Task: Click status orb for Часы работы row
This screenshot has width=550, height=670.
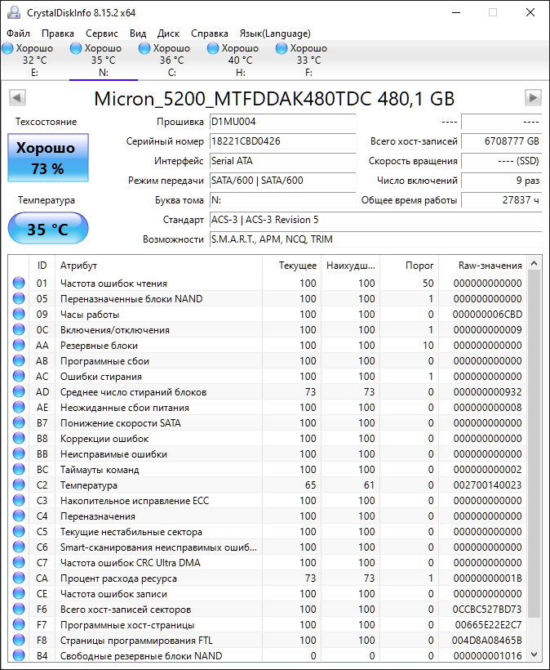Action: pyautogui.click(x=19, y=314)
